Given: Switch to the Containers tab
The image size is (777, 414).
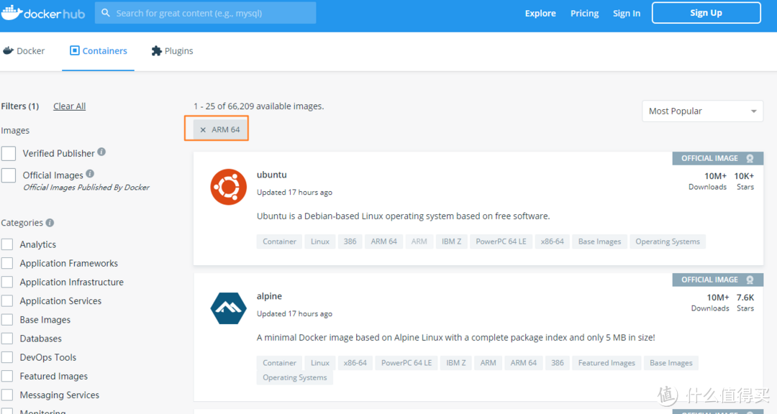Looking at the screenshot, I should pos(98,51).
